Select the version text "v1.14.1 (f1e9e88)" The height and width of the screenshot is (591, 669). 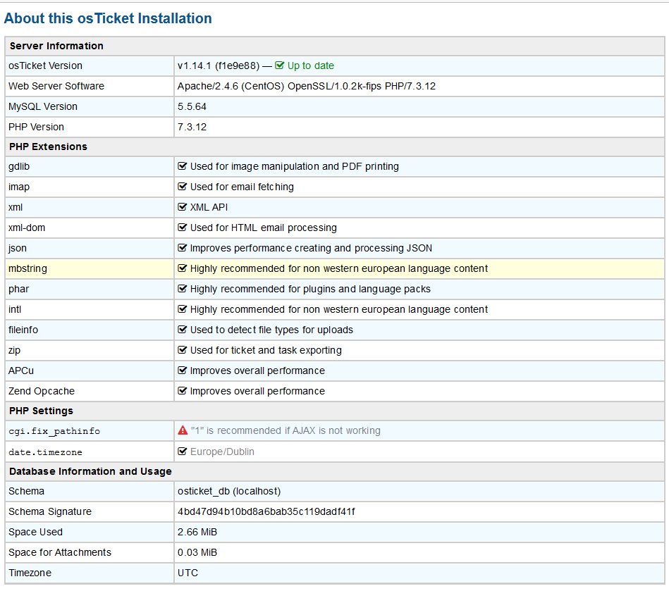coord(219,66)
